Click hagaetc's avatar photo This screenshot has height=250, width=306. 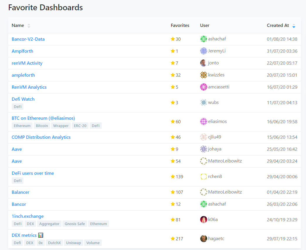click(203, 239)
